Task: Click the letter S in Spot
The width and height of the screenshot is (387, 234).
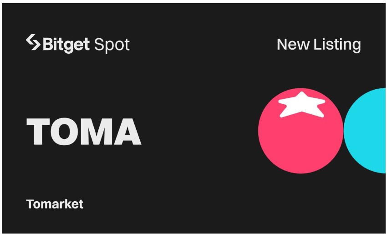Action: click(99, 45)
